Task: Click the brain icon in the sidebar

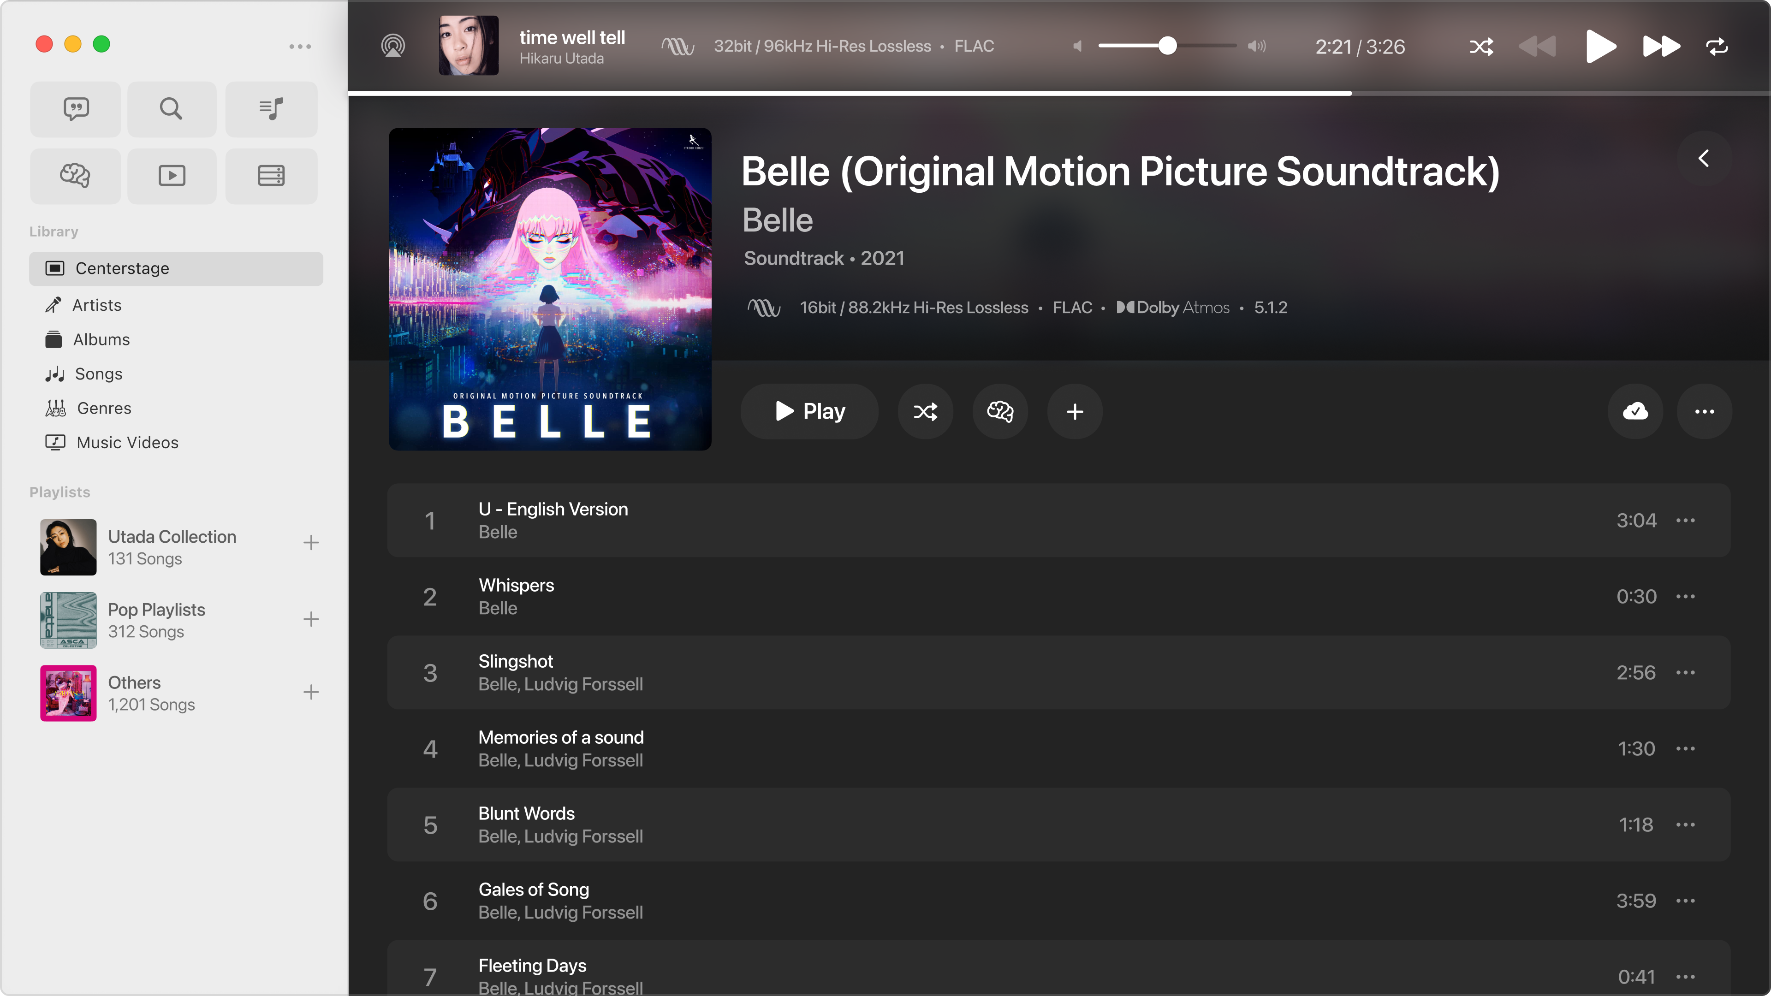Action: (x=75, y=176)
